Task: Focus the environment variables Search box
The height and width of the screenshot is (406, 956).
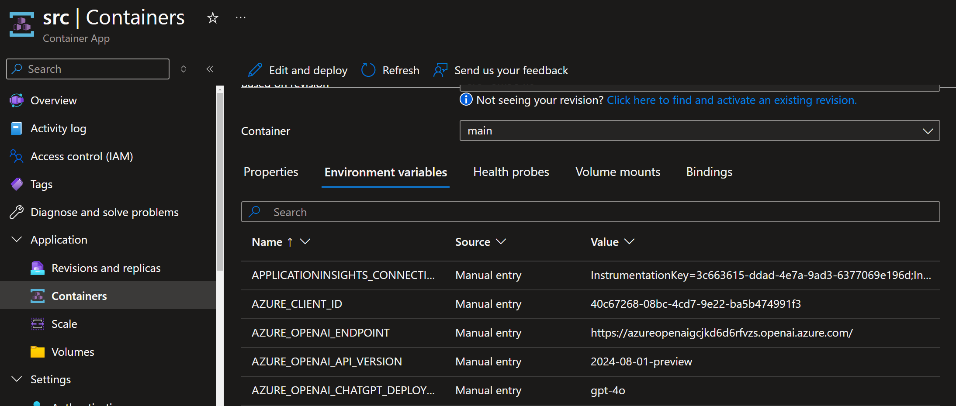Action: [591, 212]
